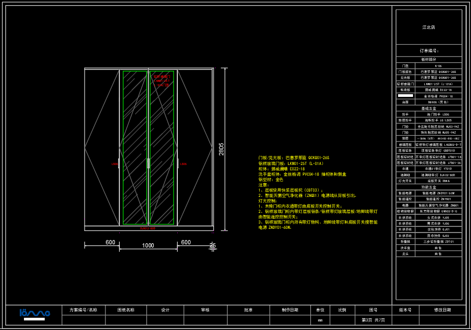
Task: Click the 订单编号 order number field
Action: (428, 51)
